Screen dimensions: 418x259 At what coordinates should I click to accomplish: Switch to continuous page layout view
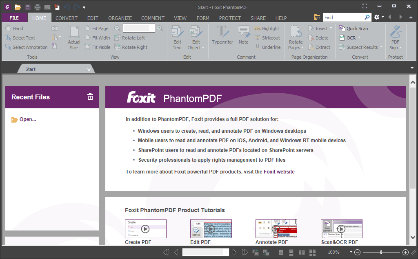pos(291,252)
